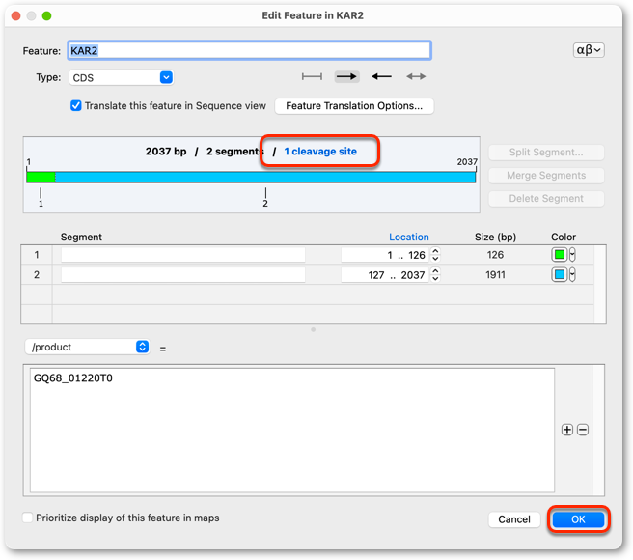Click the segment 1 name field

pos(183,255)
